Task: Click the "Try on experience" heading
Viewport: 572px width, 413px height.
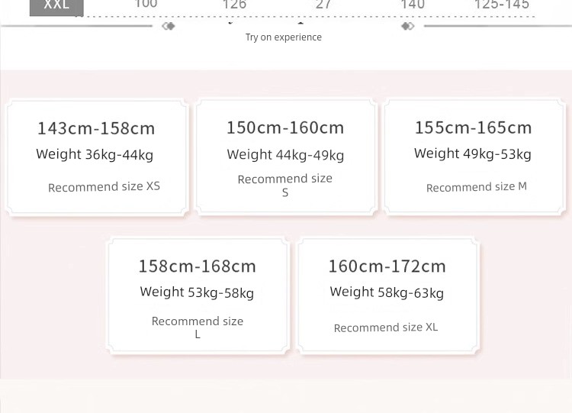Action: pyautogui.click(x=284, y=37)
